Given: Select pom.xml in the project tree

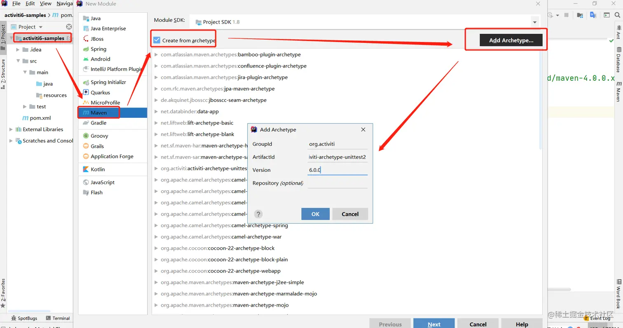Looking at the screenshot, I should click(37, 118).
